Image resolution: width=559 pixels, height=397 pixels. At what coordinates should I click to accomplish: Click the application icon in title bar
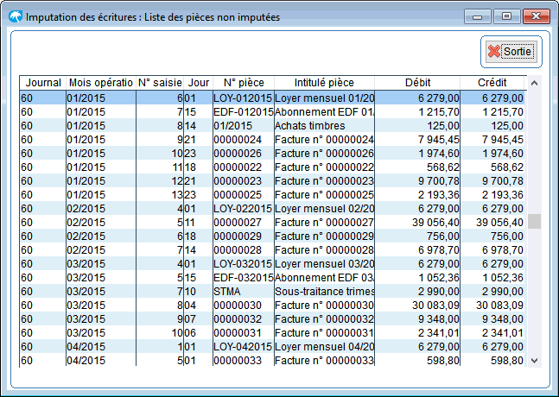(16, 16)
